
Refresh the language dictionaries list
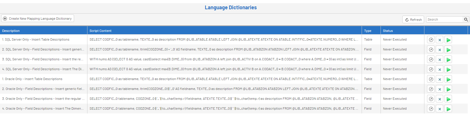(413, 20)
